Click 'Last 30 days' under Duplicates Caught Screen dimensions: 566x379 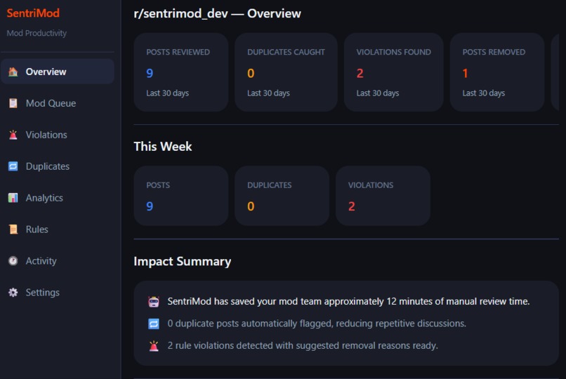click(268, 93)
